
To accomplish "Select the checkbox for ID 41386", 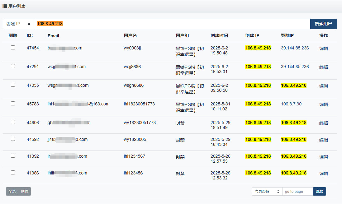I will (13, 172).
